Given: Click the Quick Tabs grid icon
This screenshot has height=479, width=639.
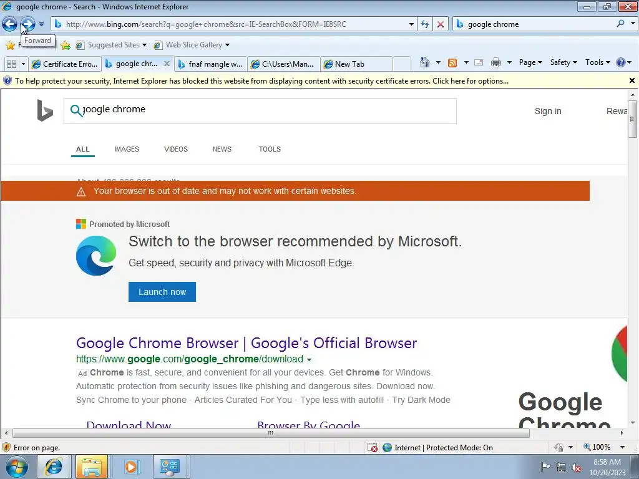Looking at the screenshot, I should point(11,64).
